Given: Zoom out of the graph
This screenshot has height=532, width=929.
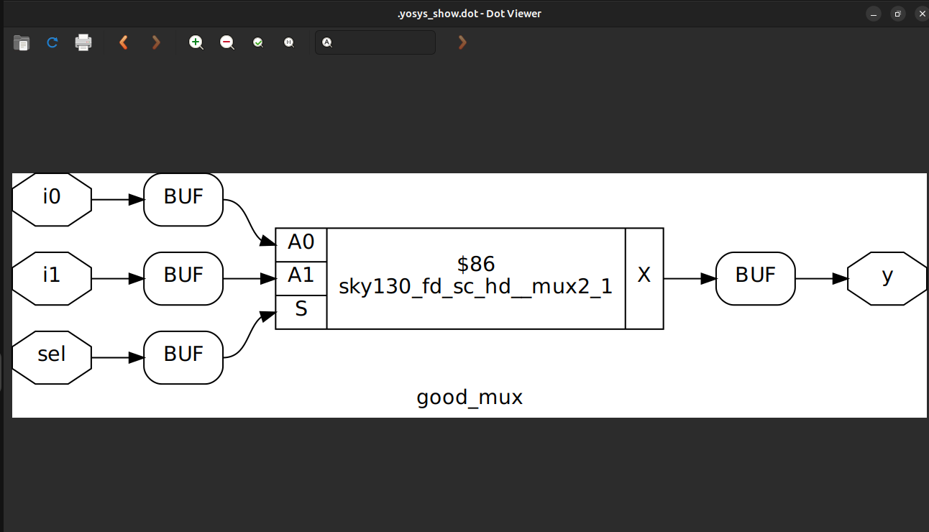Looking at the screenshot, I should pos(227,42).
